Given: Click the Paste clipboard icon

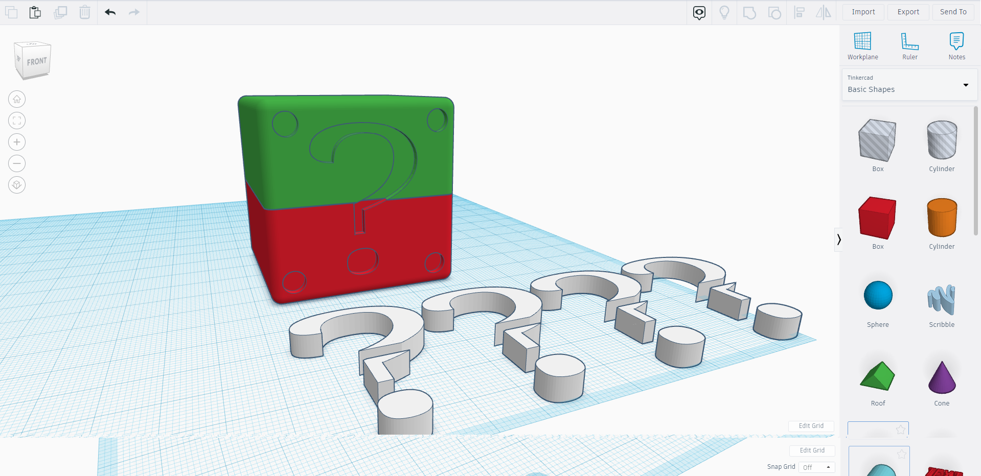Looking at the screenshot, I should (35, 12).
